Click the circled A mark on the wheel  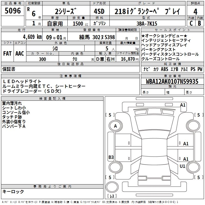point(115,126)
